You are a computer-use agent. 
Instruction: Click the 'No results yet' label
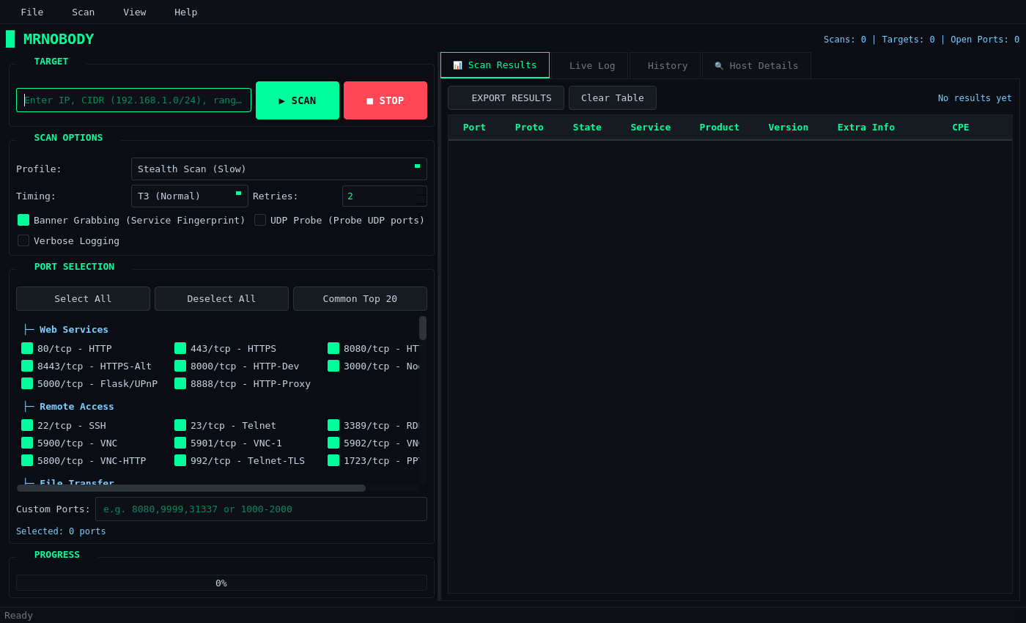pyautogui.click(x=975, y=98)
